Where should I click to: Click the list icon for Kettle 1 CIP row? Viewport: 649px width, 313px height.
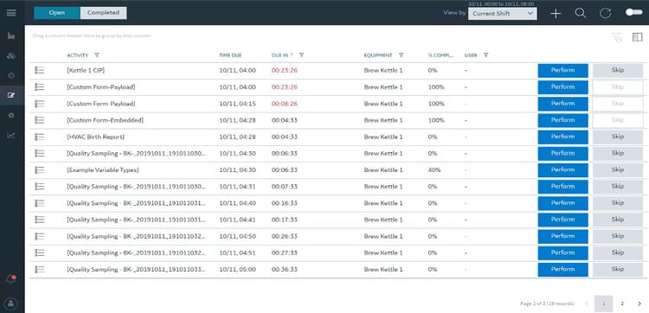40,71
